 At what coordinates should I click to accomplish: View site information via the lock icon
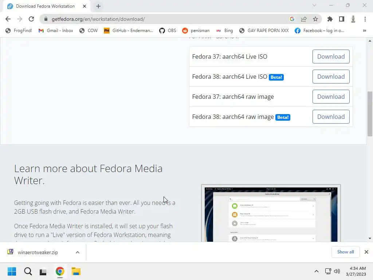(46, 19)
